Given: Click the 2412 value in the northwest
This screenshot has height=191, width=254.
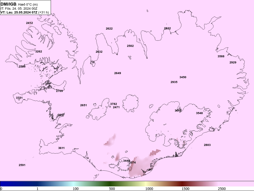Looking at the screenshot, I should pyautogui.click(x=29, y=23).
